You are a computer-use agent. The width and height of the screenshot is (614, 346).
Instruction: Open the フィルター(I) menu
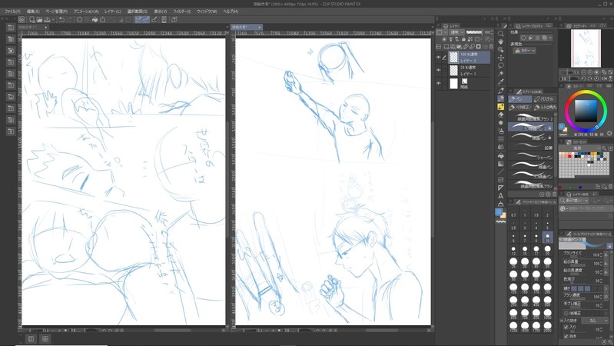(x=181, y=12)
